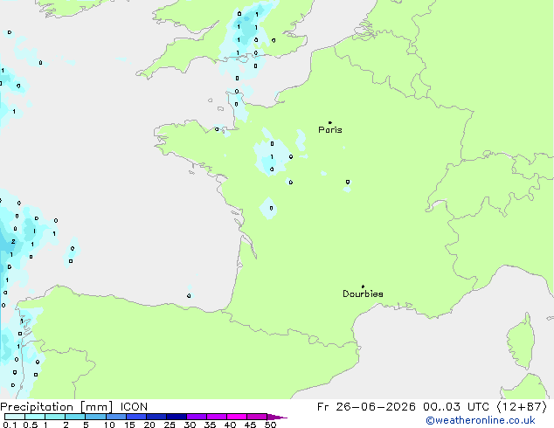Pick the 20–25 mm dark blue swatch

pos(156,417)
